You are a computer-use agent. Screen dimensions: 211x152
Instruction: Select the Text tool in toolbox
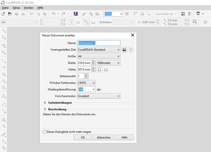click(4, 96)
